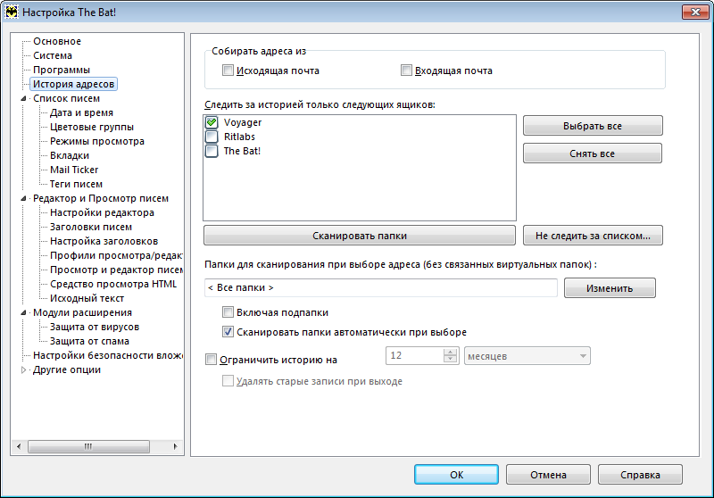Open Настройки редактора in tree
Image resolution: width=714 pixels, height=498 pixels.
[x=102, y=212]
